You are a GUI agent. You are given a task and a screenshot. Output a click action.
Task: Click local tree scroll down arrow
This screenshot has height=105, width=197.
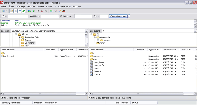pos(86,45)
